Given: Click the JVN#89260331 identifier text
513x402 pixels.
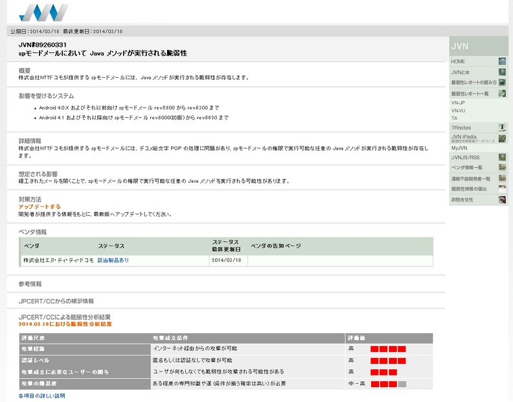Looking at the screenshot, I should [43, 45].
